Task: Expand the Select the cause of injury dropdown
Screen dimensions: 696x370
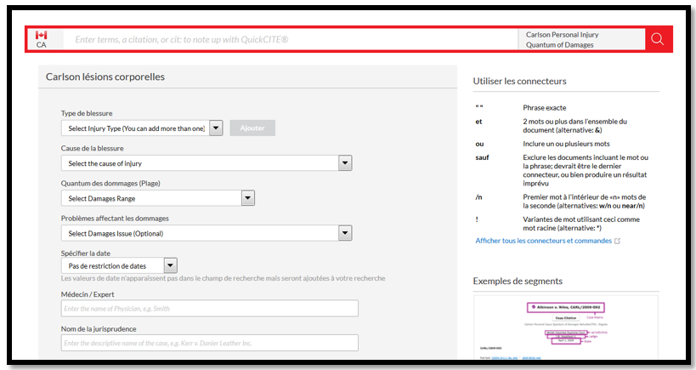Action: click(x=207, y=163)
